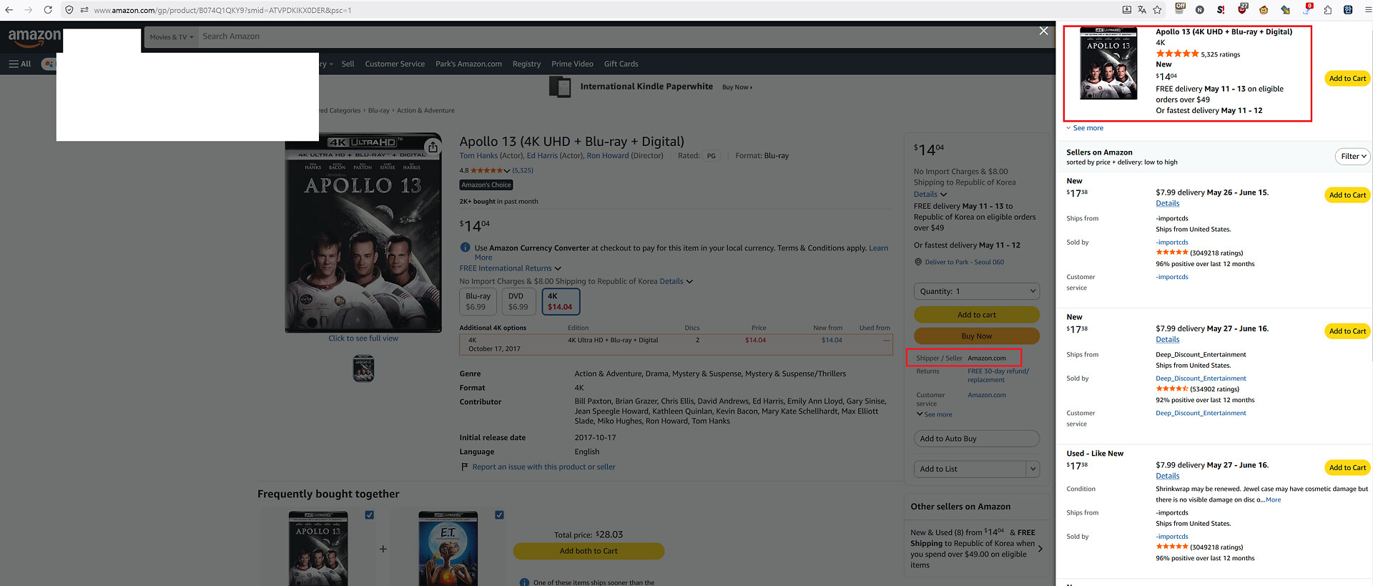The image size is (1373, 586).
Task: Expand the 'New & Used (8)' offers arrow
Action: 1040,549
